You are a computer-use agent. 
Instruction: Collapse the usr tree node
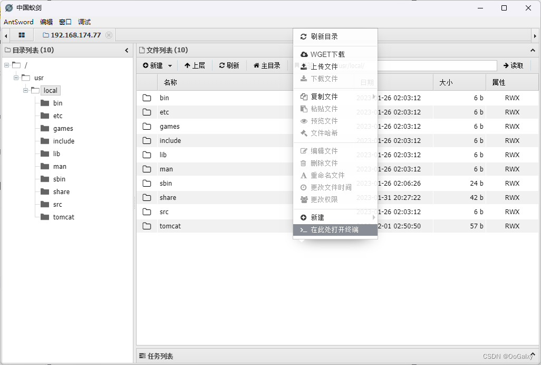16,78
